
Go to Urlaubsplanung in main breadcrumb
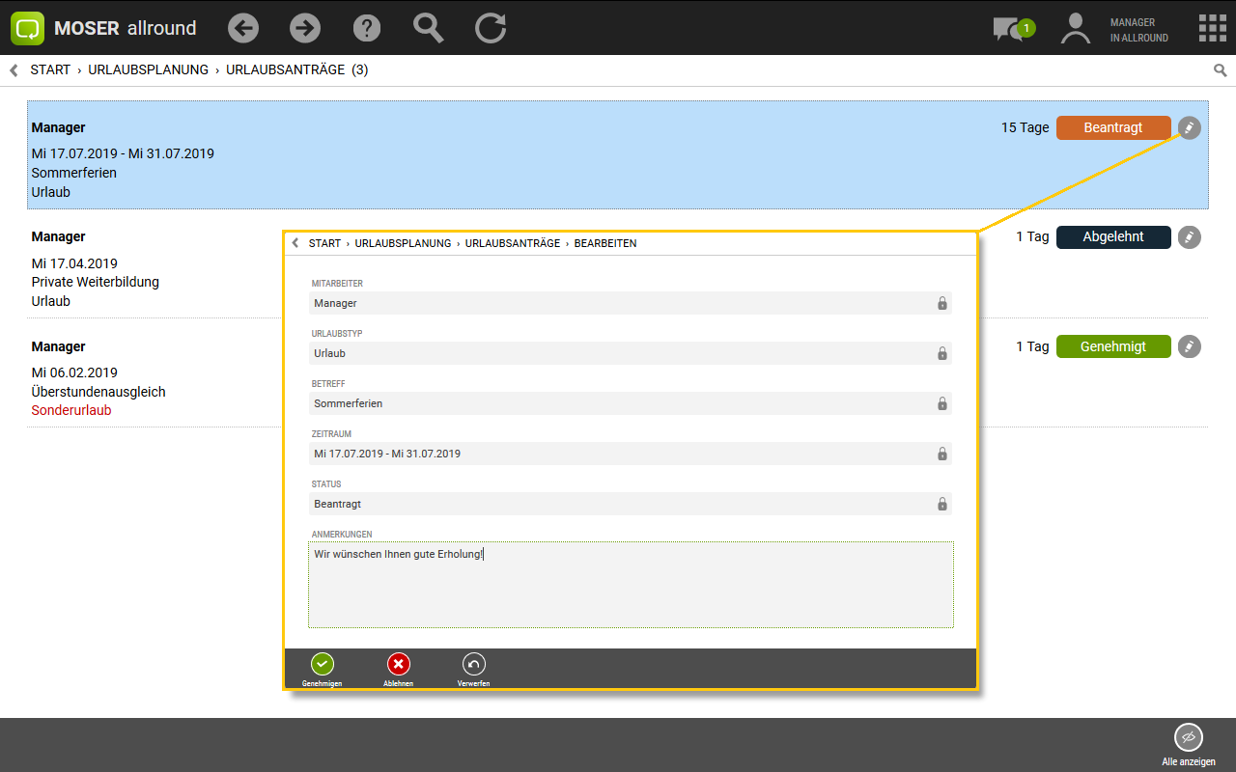click(148, 70)
